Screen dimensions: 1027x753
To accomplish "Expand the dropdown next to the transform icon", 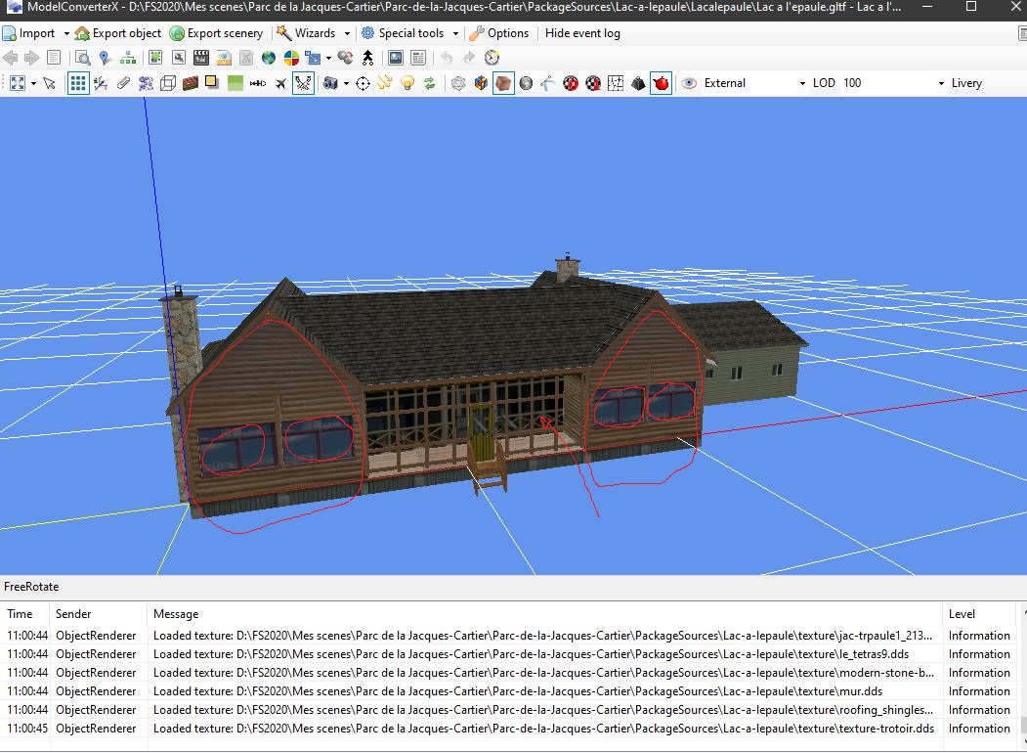I will [x=328, y=58].
